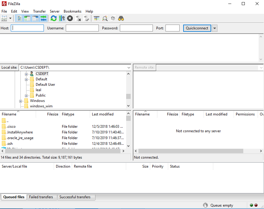This screenshot has width=264, height=209.
Task: Toggle display of the message log
Action: [19, 18]
